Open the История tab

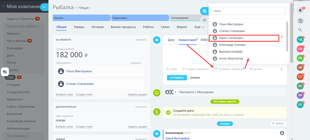tap(97, 27)
